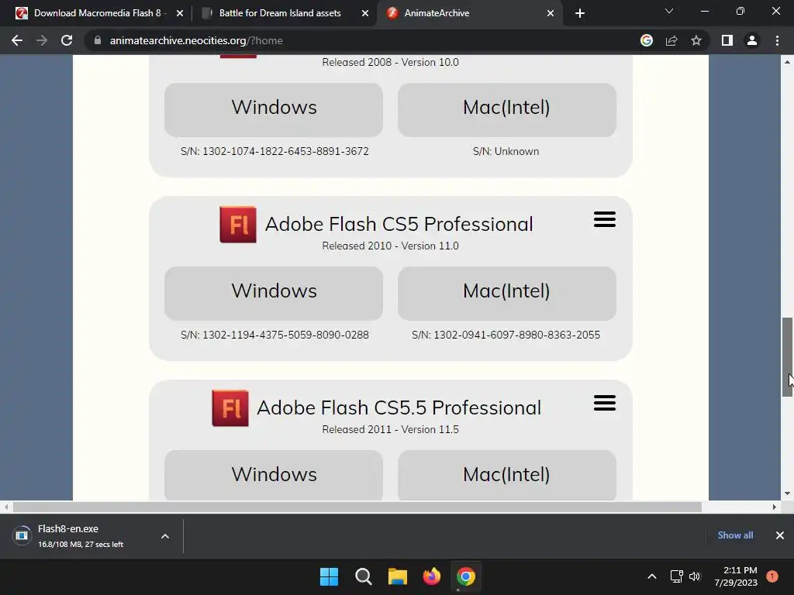Click the vertical scrollbar down arrow
The height and width of the screenshot is (595, 794).
coord(787,494)
